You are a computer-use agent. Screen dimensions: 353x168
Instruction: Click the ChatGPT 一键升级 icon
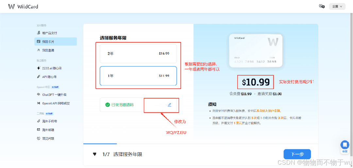(38, 95)
